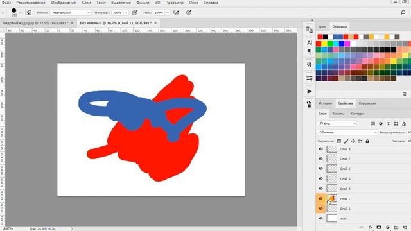
Task: Open the status bar info arrow
Action: click(72, 229)
